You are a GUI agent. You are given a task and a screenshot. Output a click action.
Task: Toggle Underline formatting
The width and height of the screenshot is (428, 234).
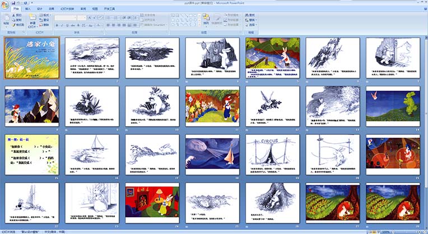[67, 25]
